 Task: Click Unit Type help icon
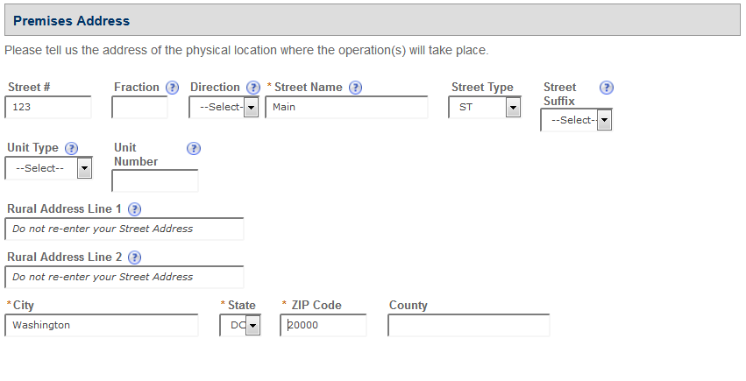coord(72,149)
